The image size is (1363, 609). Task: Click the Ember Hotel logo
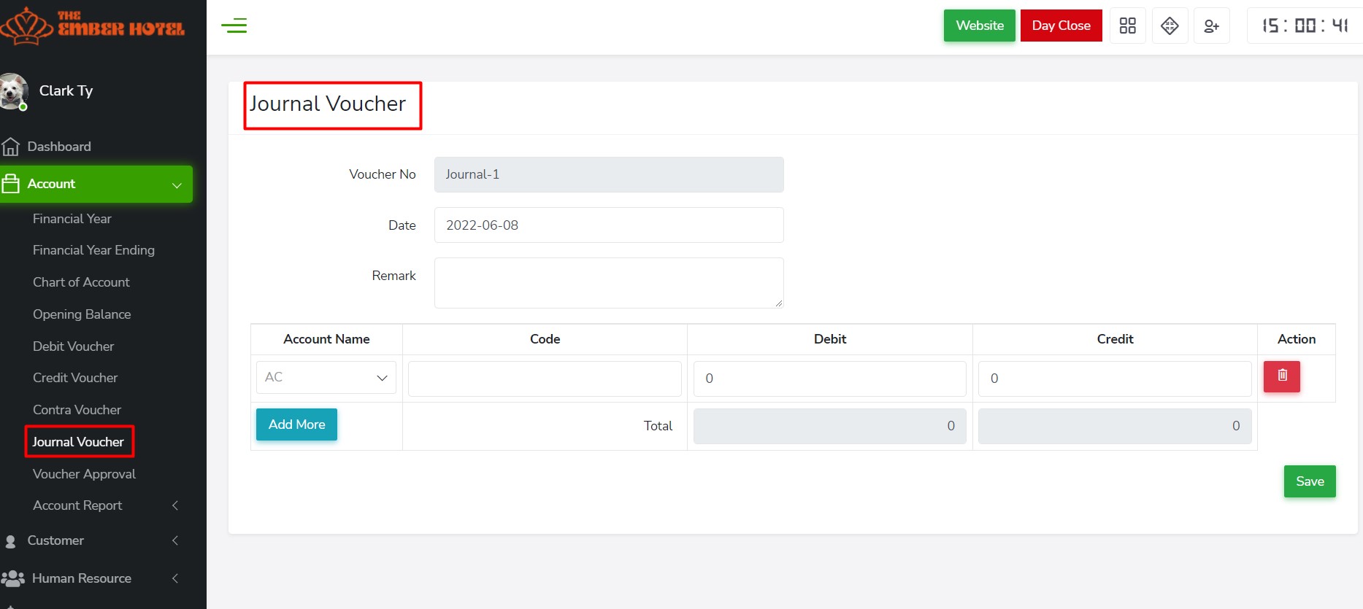pos(93,26)
